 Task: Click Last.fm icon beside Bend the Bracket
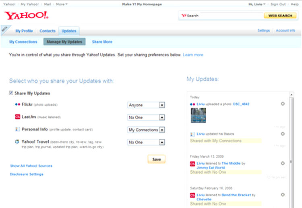[192, 195]
